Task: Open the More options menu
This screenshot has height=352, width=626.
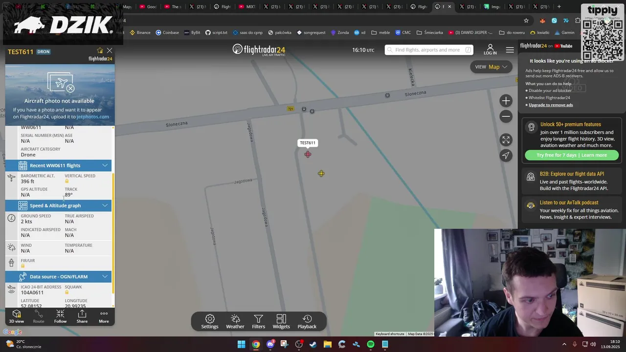Action: pyautogui.click(x=104, y=316)
